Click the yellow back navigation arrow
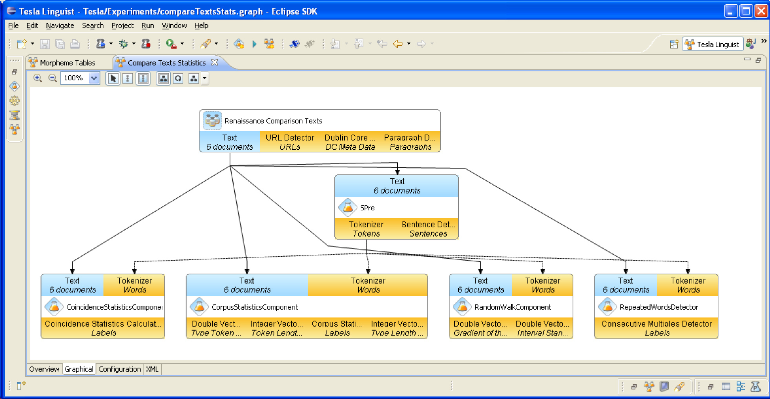 [398, 44]
